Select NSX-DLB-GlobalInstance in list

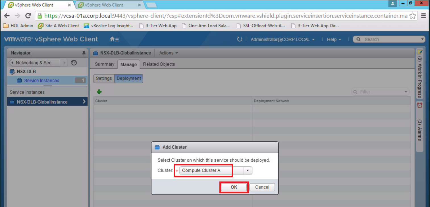(47, 102)
